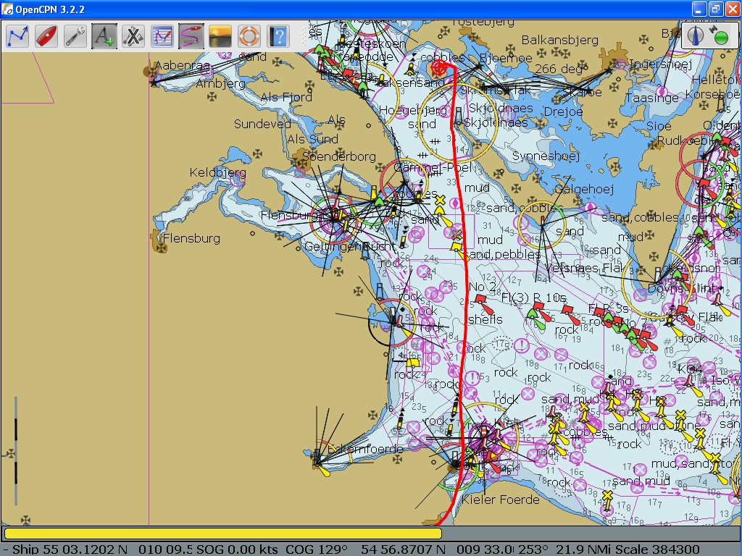Viewport: 742px width, 556px height.
Task: Click the Aabenraa town label
Action: (x=182, y=66)
